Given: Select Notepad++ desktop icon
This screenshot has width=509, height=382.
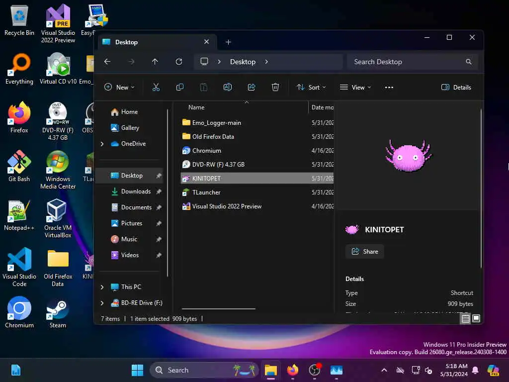Looking at the screenshot, I should (19, 215).
